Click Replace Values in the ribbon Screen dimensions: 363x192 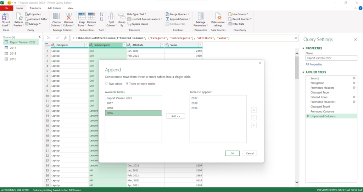(x=138, y=24)
